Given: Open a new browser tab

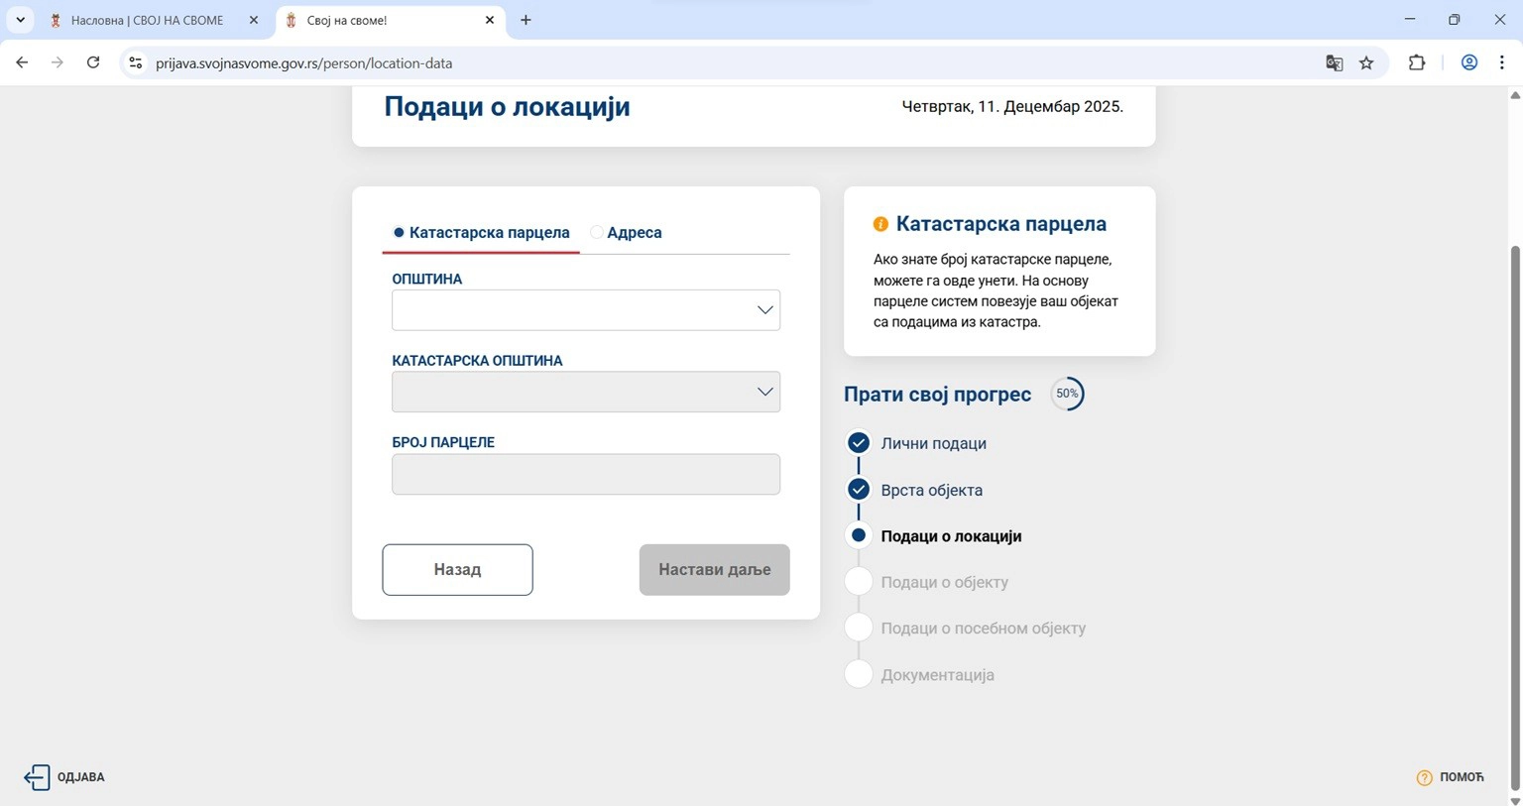Looking at the screenshot, I should pos(526,20).
